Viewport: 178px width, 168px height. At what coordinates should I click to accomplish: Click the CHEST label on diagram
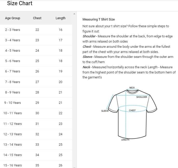click(132, 110)
